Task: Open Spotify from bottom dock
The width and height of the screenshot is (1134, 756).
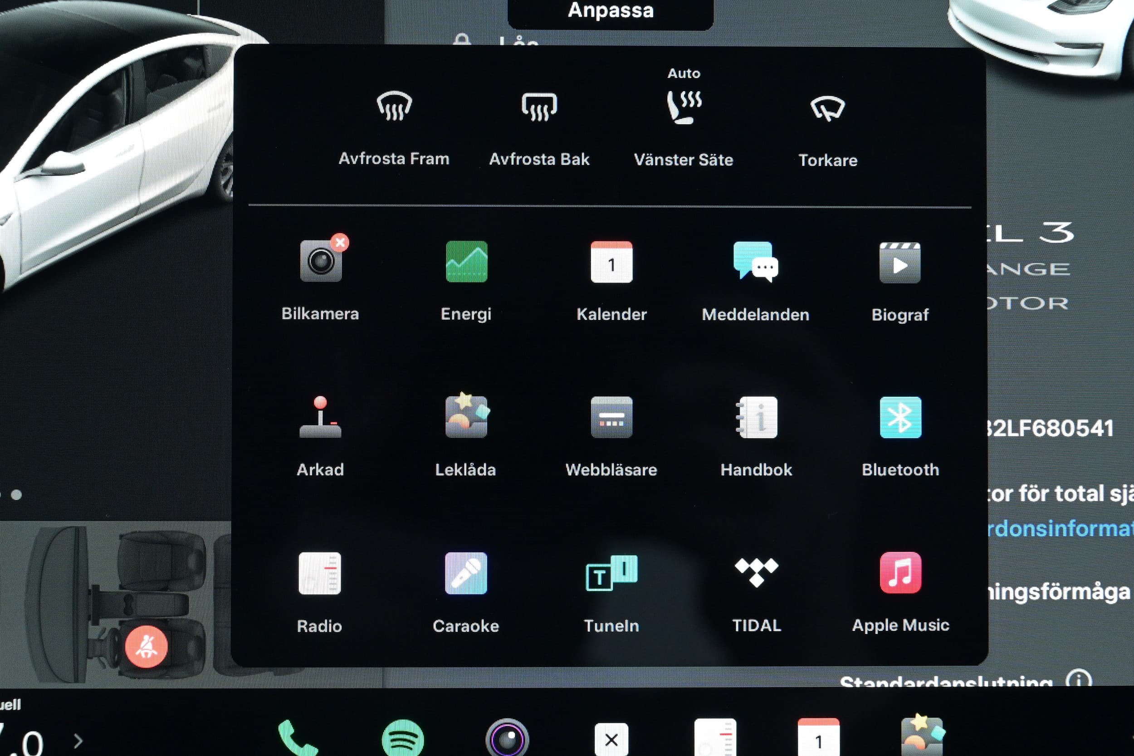Action: click(x=403, y=739)
